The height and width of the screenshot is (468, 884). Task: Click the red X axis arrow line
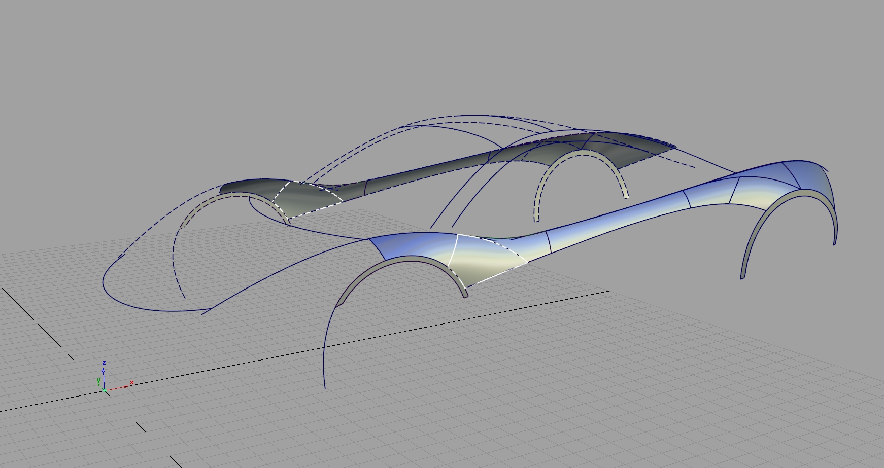116,388
